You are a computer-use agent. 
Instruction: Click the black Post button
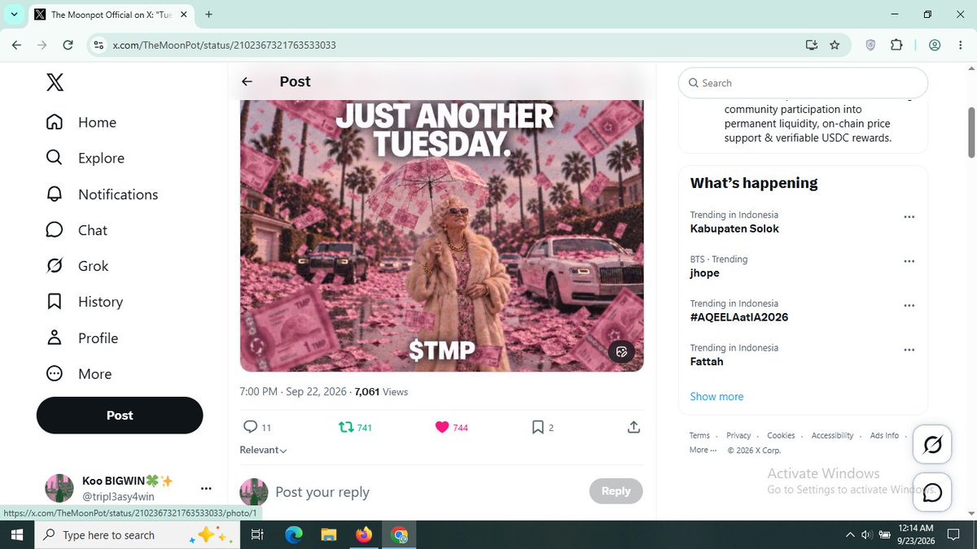click(120, 415)
